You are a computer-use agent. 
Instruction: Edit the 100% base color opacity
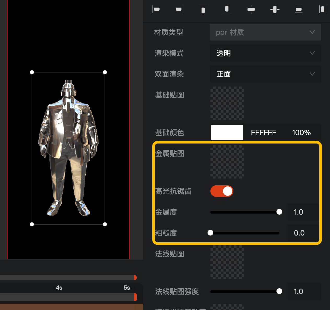click(x=301, y=133)
